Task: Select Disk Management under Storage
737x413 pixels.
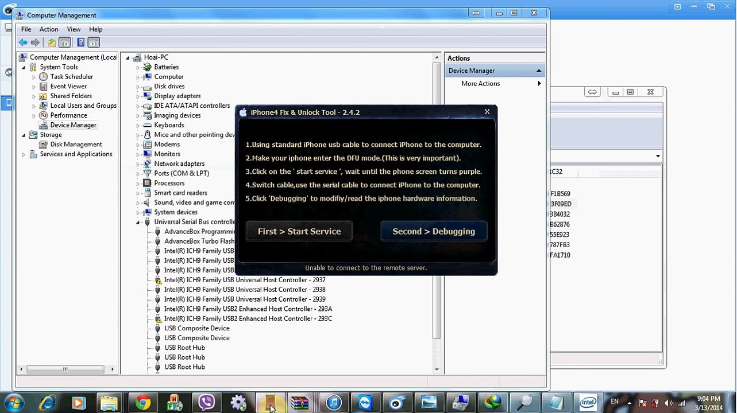Action: 76,145
